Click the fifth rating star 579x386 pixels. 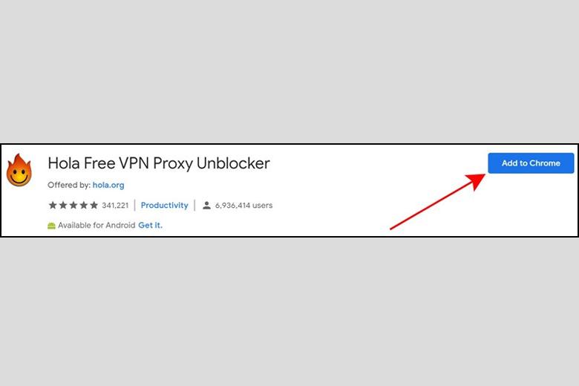[x=94, y=205]
